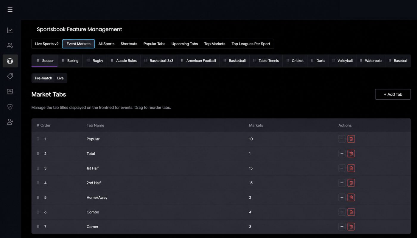Delete the 1st Half tab row

click(x=351, y=168)
